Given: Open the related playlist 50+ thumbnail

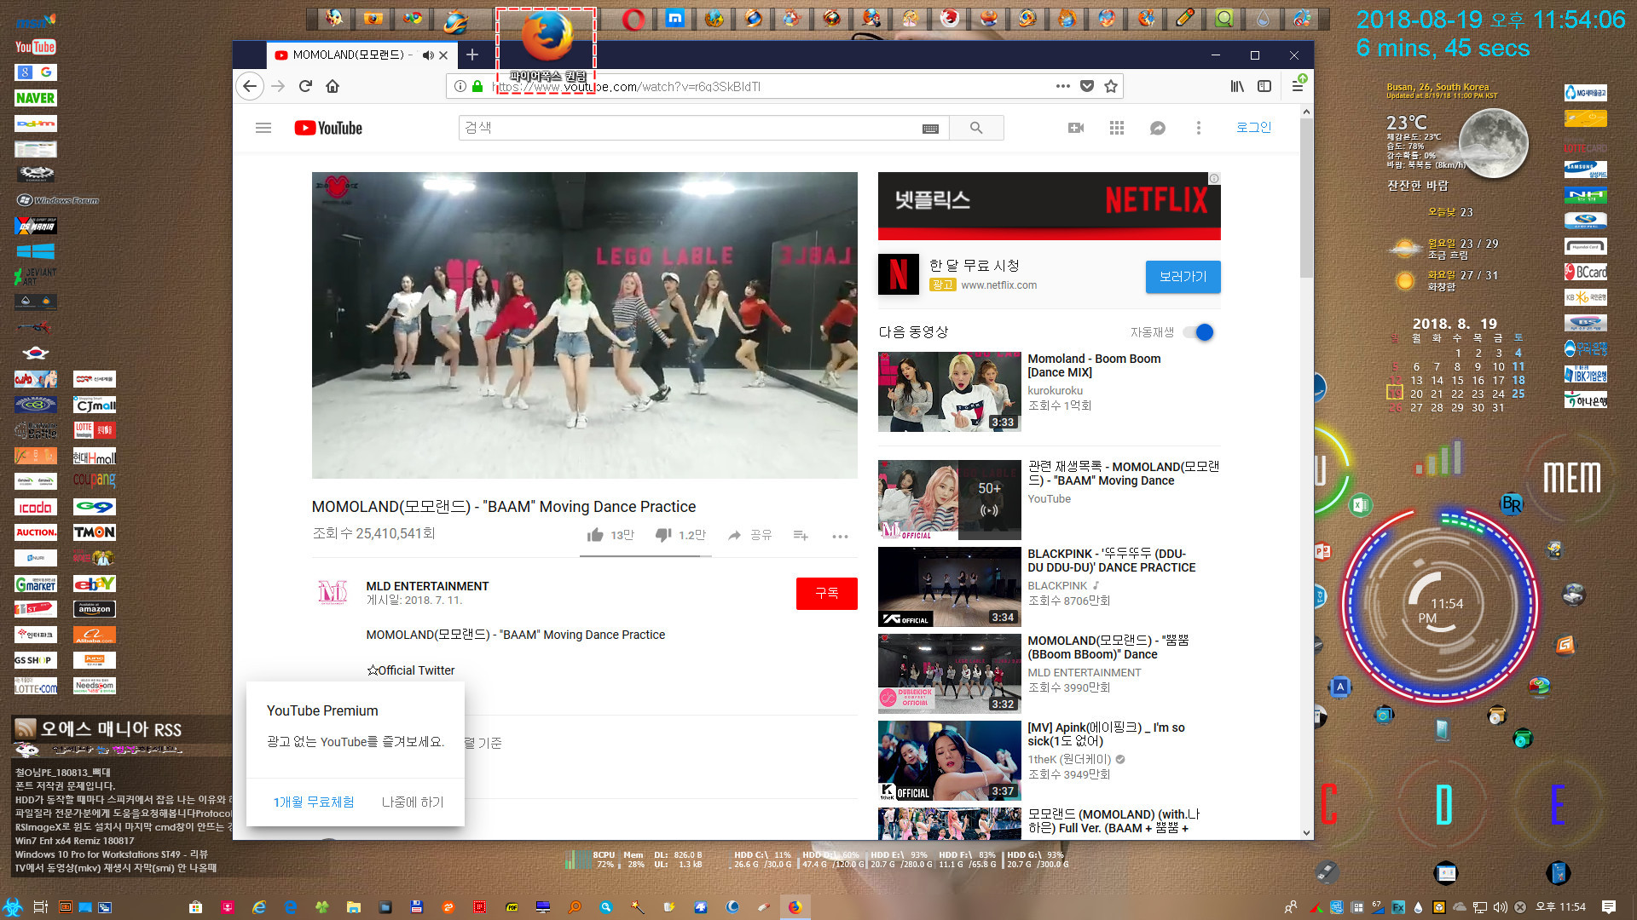Looking at the screenshot, I should point(949,500).
